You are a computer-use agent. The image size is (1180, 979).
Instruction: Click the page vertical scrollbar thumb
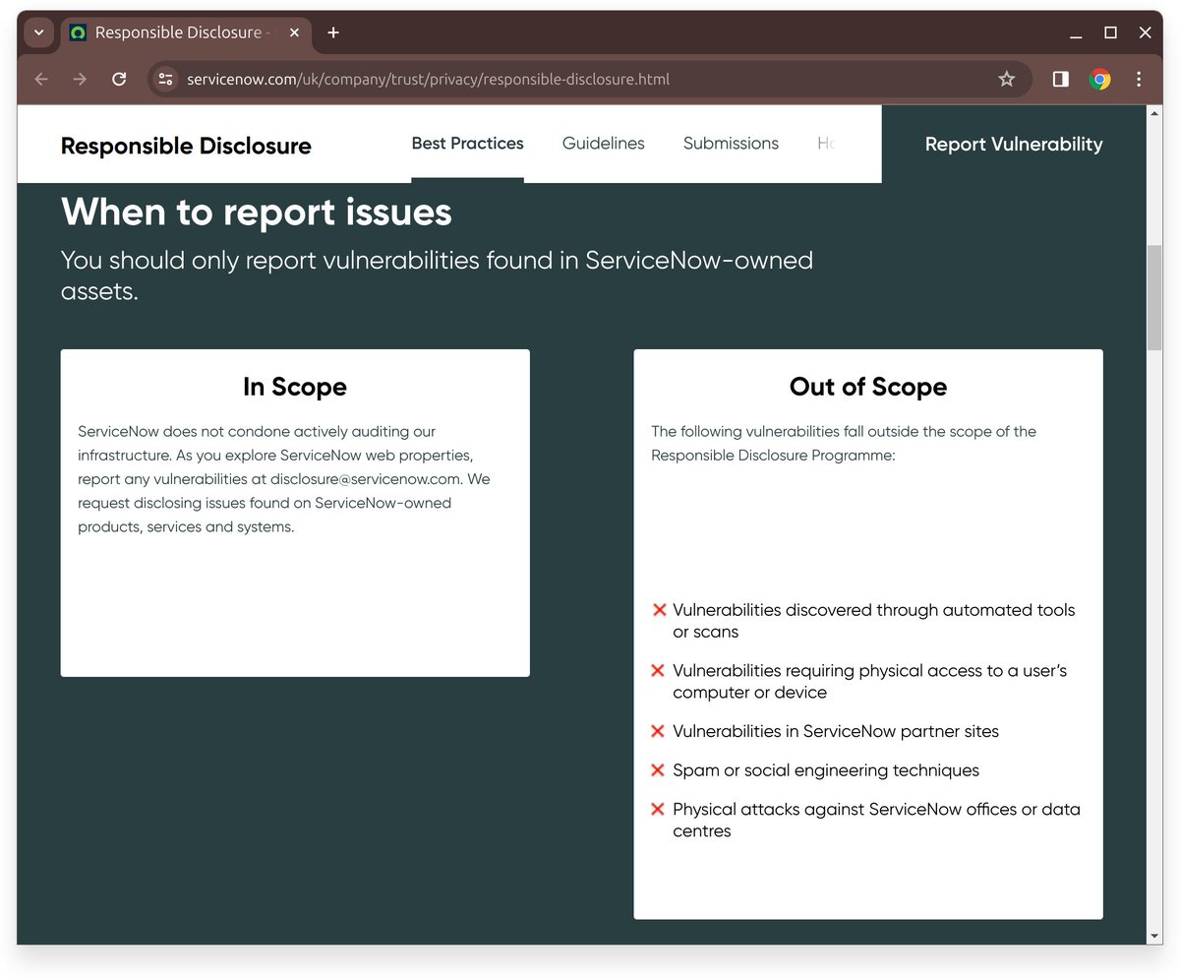tap(1154, 297)
